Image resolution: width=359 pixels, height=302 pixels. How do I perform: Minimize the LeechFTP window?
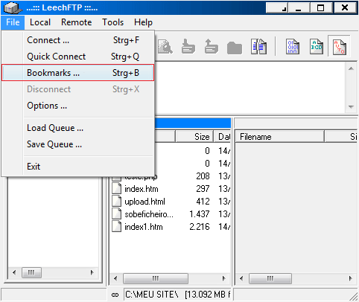[x=299, y=8]
